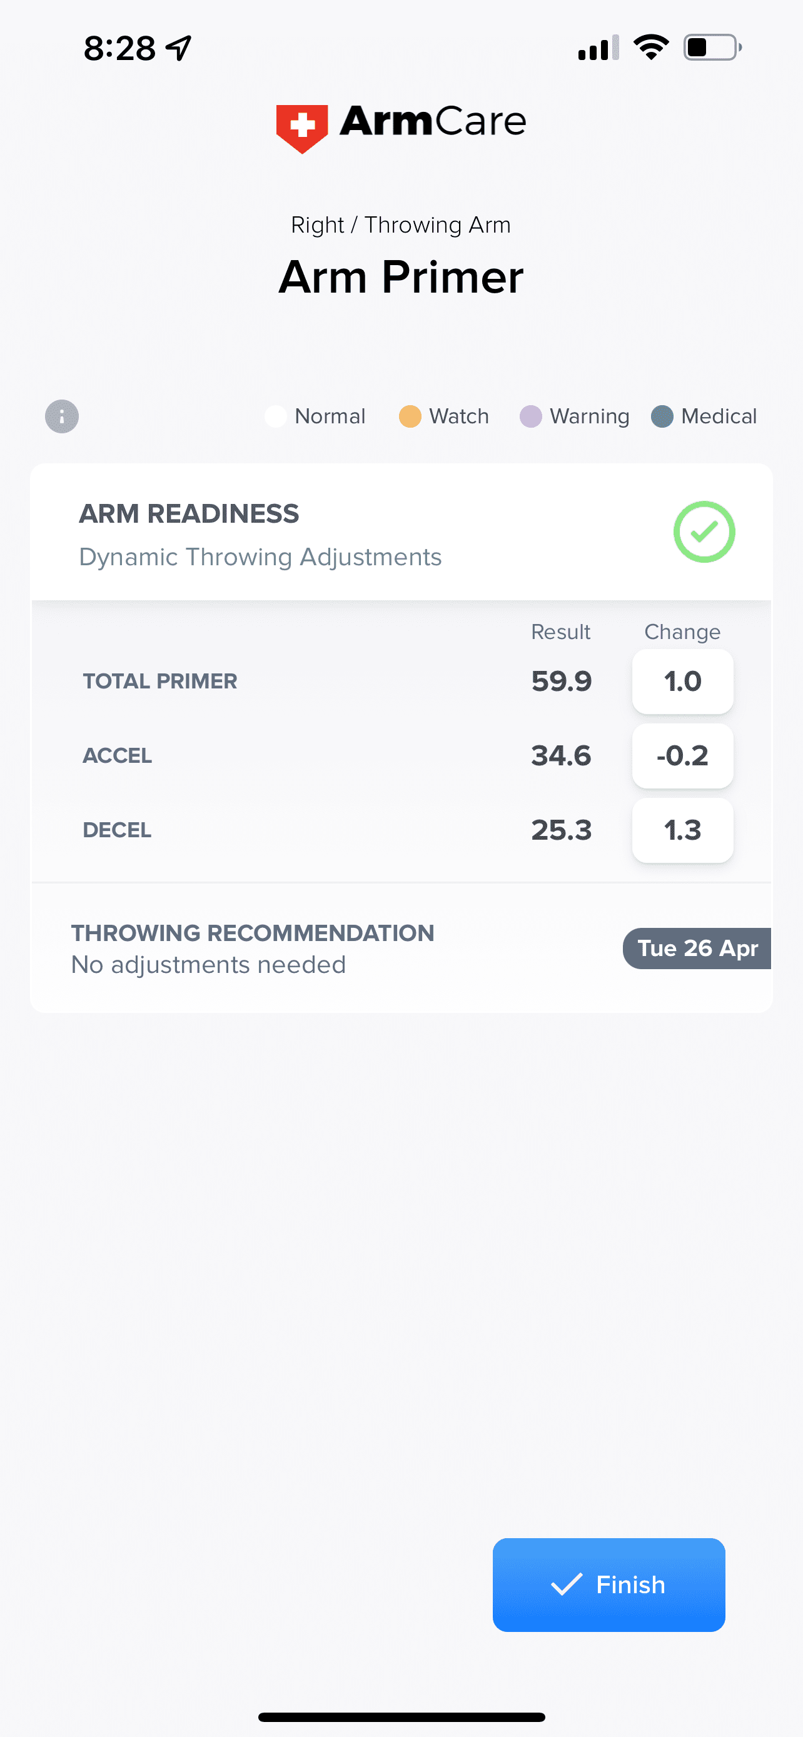
Task: Tap the Arm Primer page title
Action: point(401,277)
